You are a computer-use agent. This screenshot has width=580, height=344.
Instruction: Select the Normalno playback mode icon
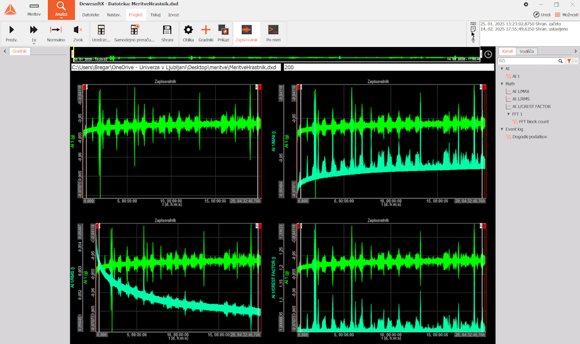coord(56,29)
